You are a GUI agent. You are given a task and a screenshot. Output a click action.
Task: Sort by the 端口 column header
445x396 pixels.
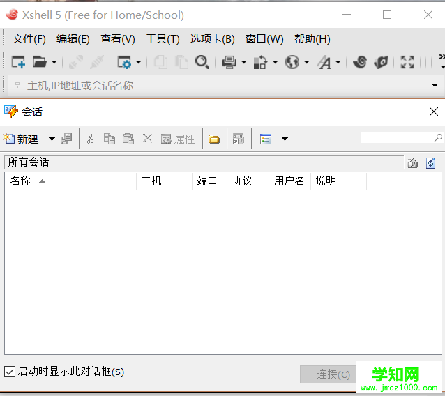coord(210,181)
